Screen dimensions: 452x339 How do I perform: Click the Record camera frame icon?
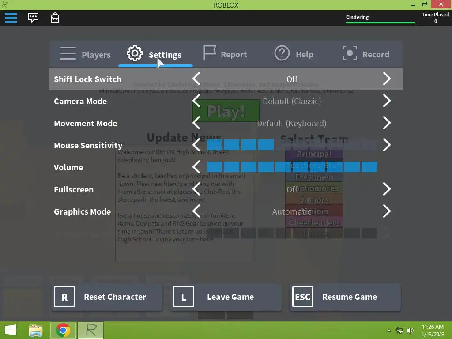pos(350,53)
